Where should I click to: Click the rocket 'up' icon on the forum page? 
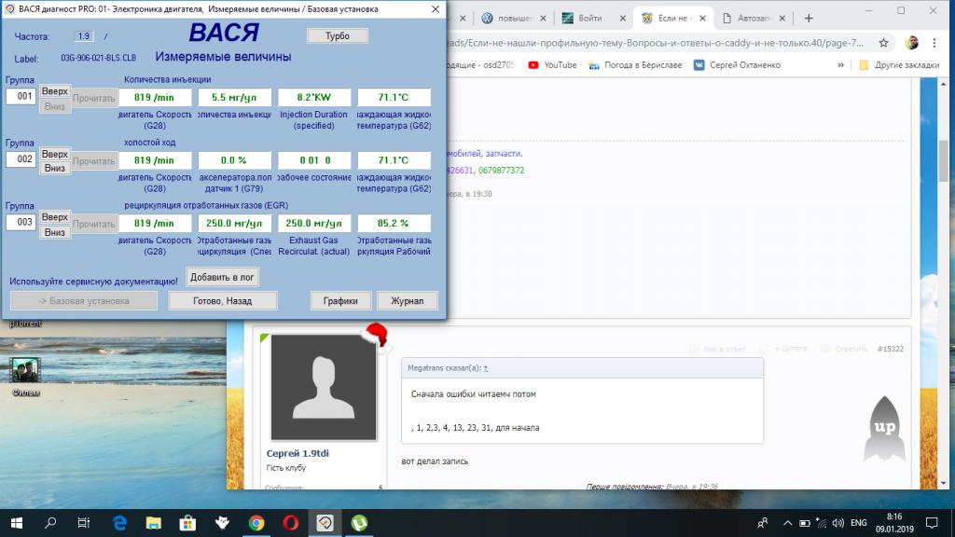point(884,429)
